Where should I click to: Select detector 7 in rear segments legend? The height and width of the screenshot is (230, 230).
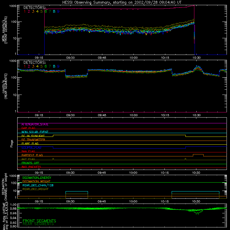(x=50, y=66)
